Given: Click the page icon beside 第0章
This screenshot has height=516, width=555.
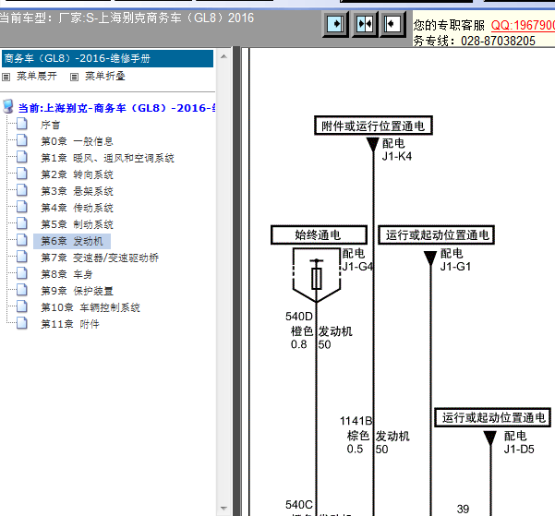Looking at the screenshot, I should click(22, 140).
